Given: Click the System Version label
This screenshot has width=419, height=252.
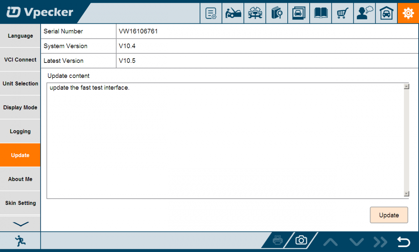Looking at the screenshot, I should (x=65, y=46).
